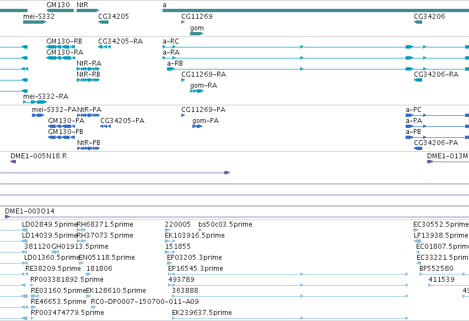
Task: Select protein label 'NtR-PA'
Action: (x=89, y=110)
